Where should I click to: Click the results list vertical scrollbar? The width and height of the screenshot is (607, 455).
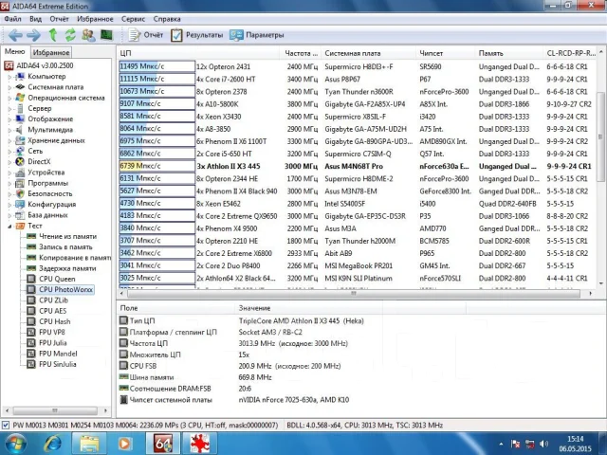pyautogui.click(x=600, y=136)
